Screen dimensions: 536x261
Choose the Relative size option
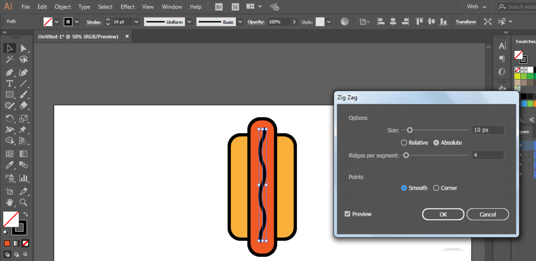click(x=404, y=143)
